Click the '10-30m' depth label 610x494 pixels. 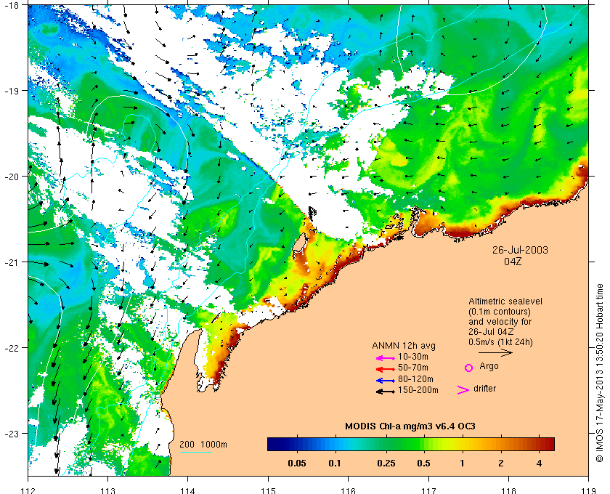412,357
